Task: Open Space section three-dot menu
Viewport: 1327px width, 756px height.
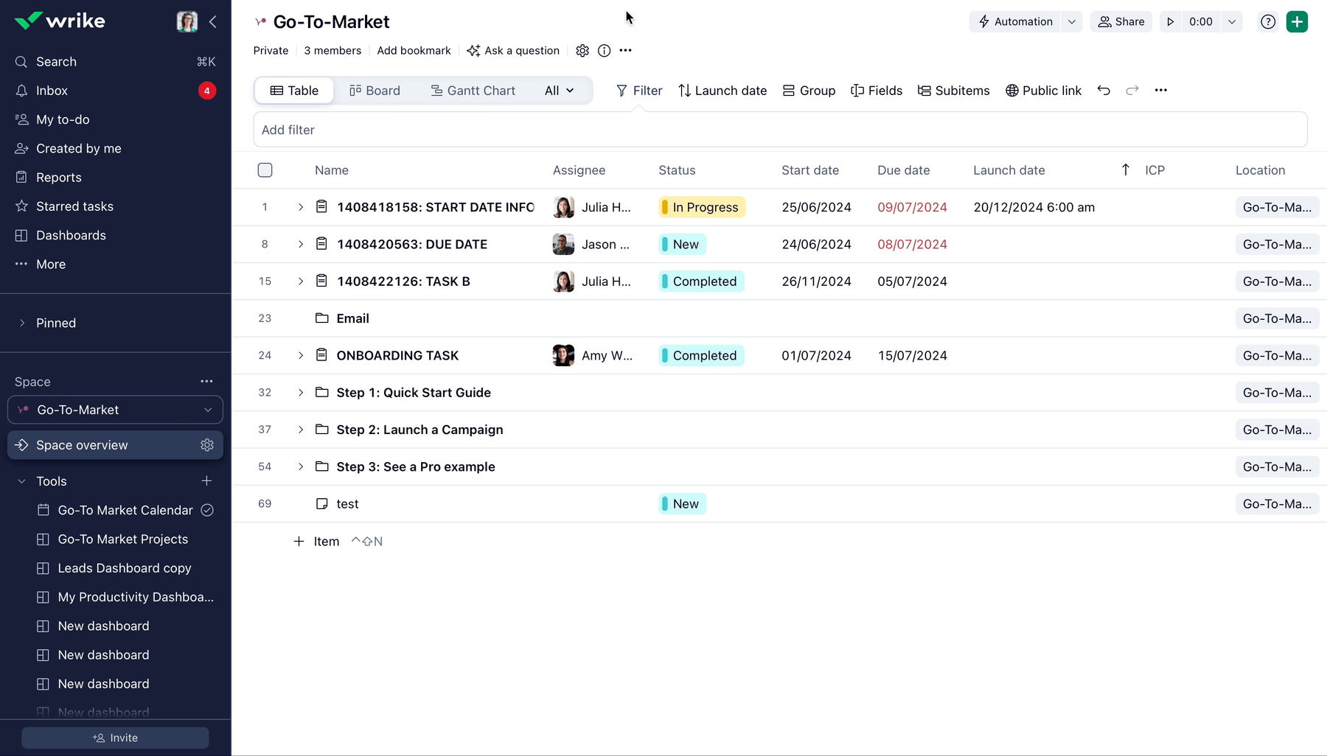Action: tap(206, 382)
